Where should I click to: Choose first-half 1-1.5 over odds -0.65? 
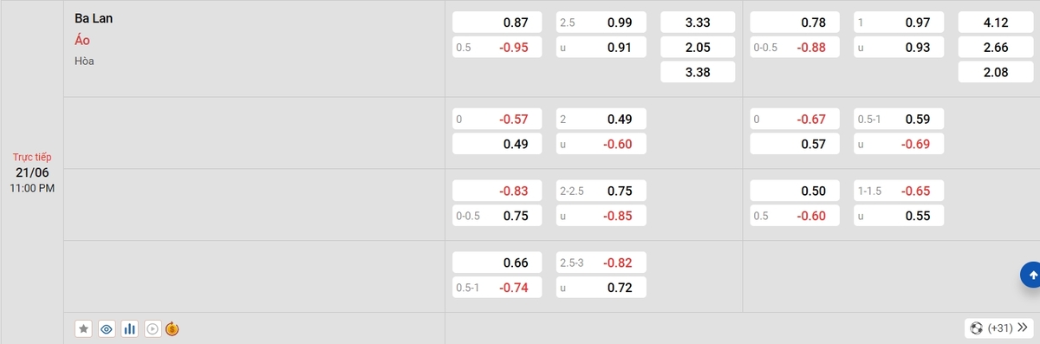coord(899,191)
